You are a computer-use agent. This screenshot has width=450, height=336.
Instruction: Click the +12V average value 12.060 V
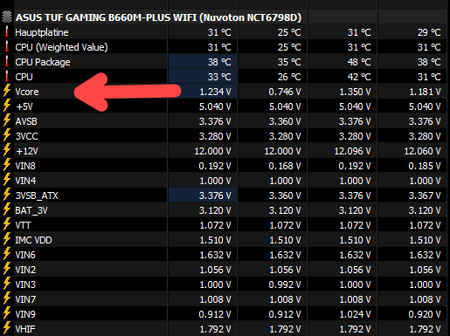tap(423, 151)
